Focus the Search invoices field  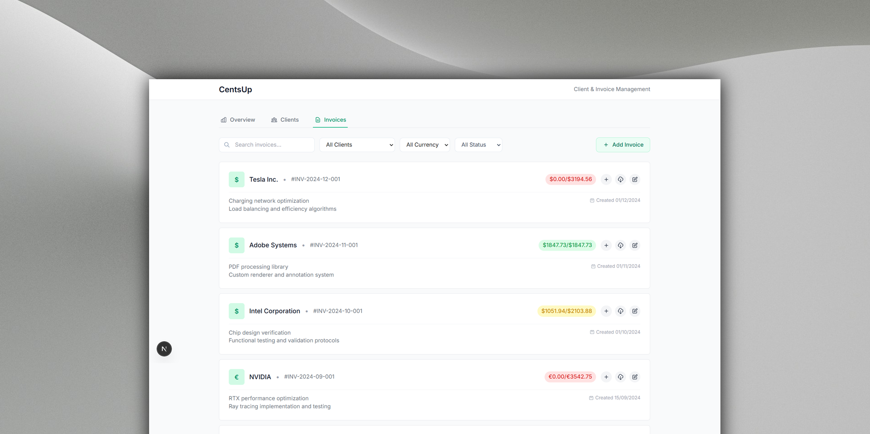point(272,145)
